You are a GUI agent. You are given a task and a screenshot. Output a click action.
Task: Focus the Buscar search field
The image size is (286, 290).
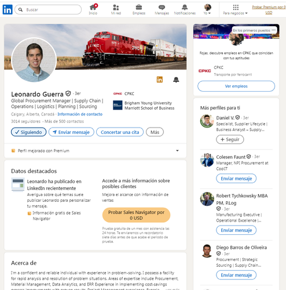tap(48, 9)
